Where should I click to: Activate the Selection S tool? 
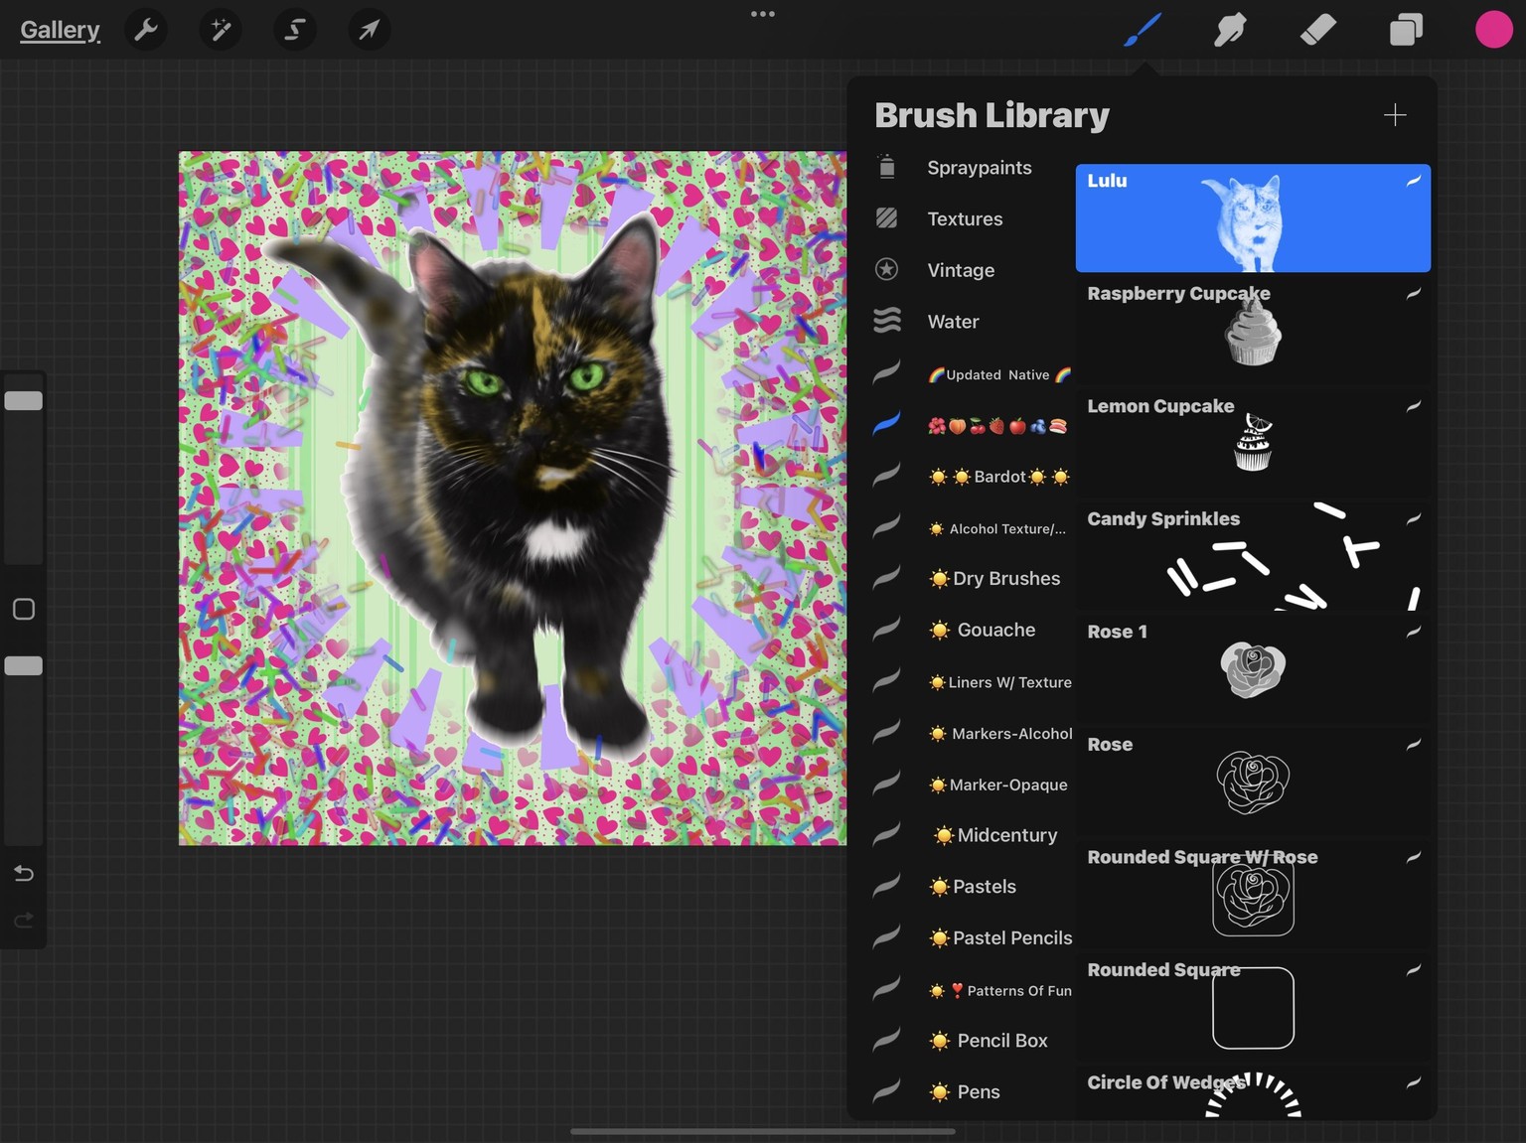[x=294, y=30]
